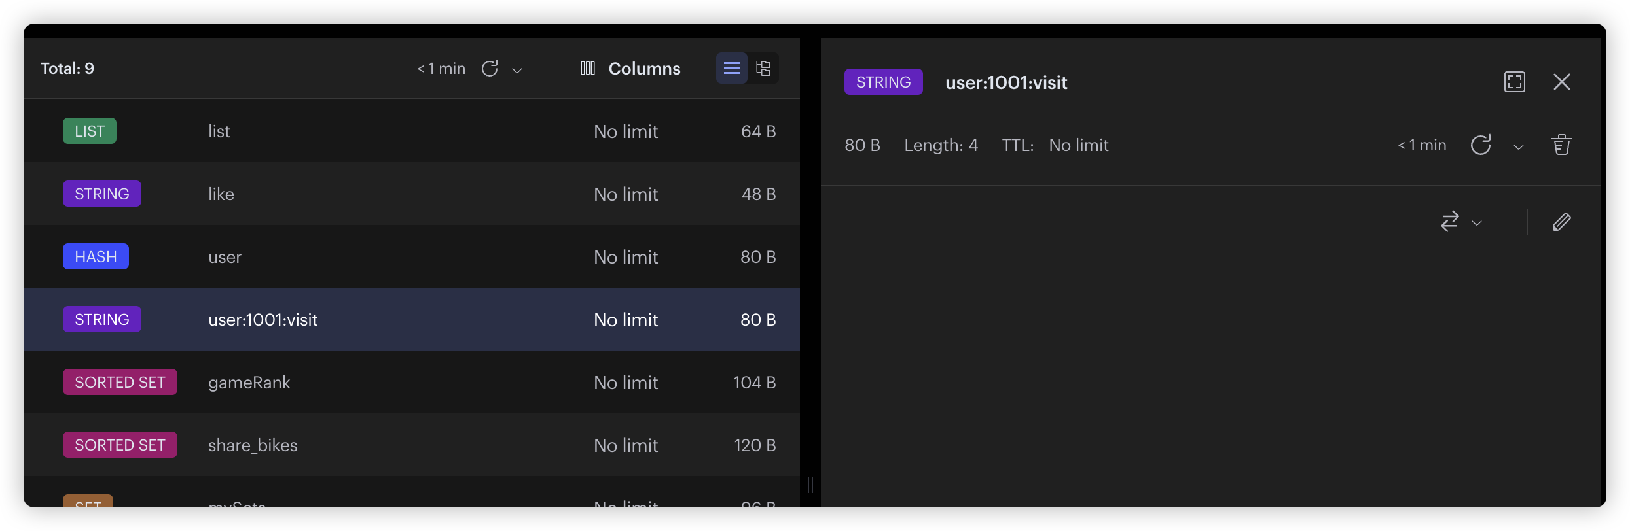Switch to tree view
The image size is (1630, 531).
763,68
